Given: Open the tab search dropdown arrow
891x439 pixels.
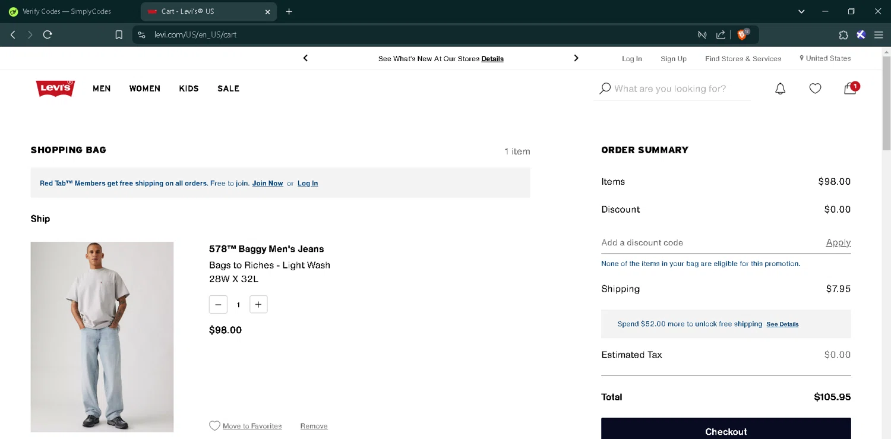Looking at the screenshot, I should pyautogui.click(x=801, y=11).
